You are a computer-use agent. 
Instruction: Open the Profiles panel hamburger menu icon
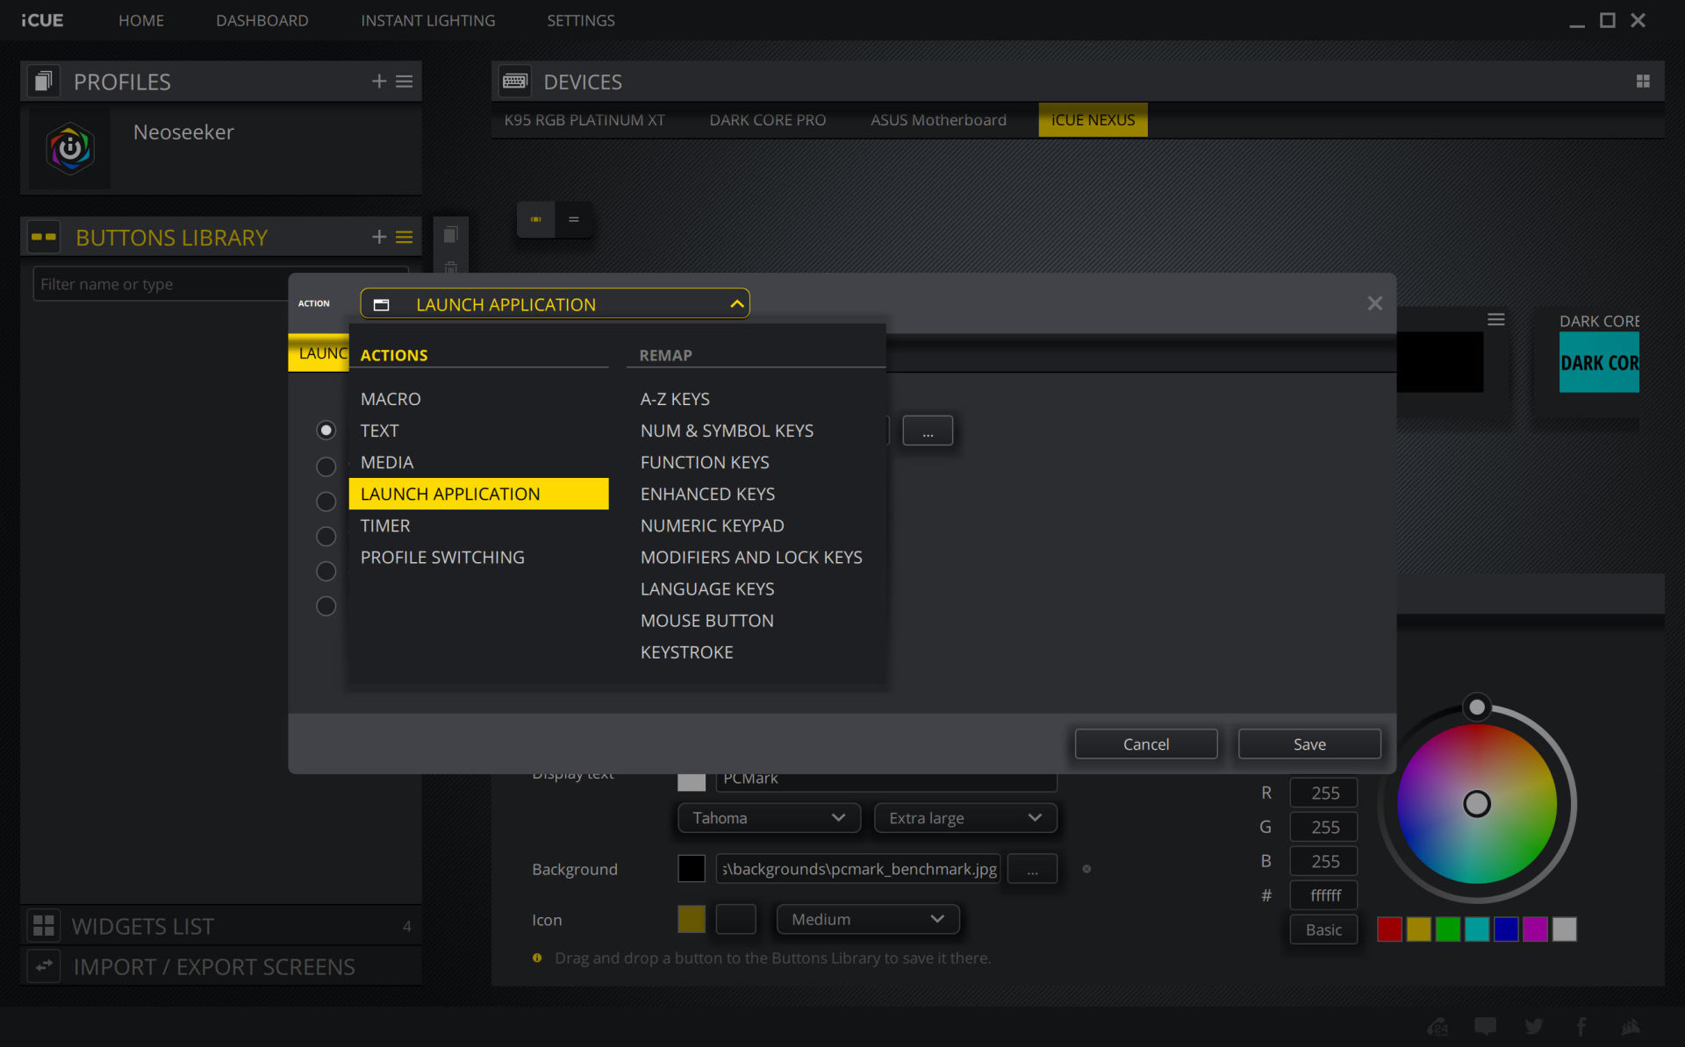[x=404, y=81]
